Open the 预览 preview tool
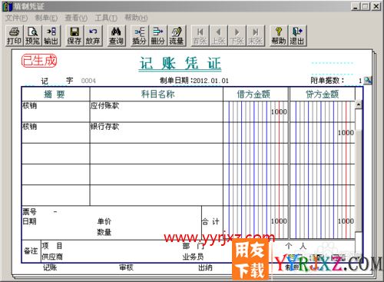This screenshot has height=282, width=384. coord(32,35)
